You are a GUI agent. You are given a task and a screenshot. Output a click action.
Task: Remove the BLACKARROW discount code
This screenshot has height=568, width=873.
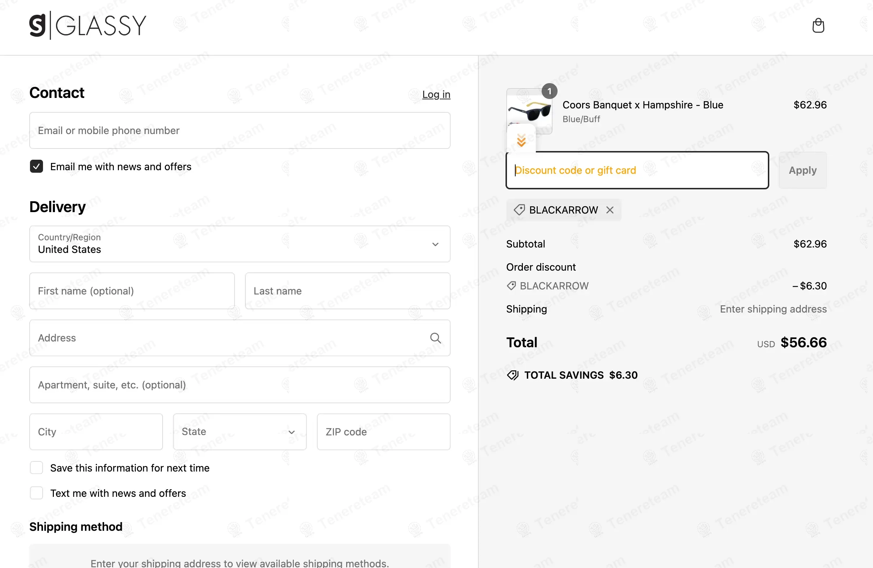click(x=610, y=210)
